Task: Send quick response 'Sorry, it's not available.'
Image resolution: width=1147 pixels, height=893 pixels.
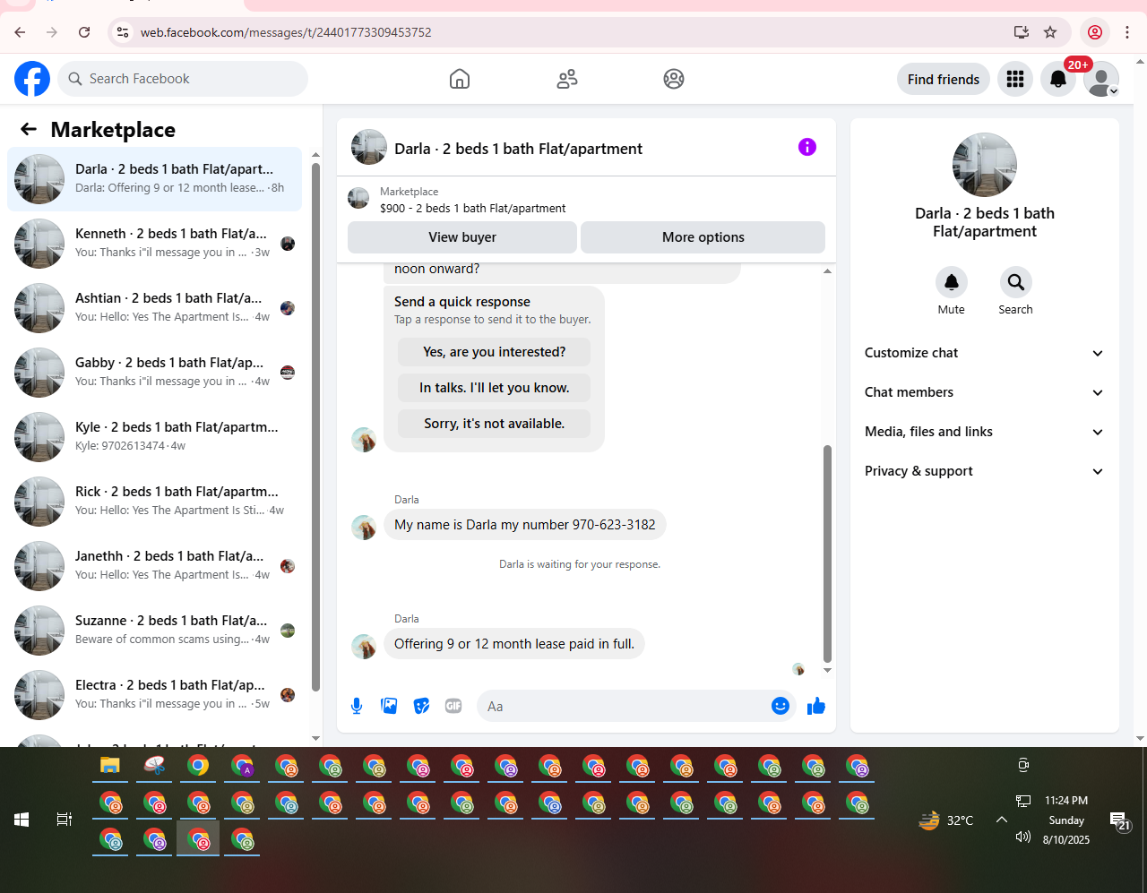Action: (x=495, y=424)
